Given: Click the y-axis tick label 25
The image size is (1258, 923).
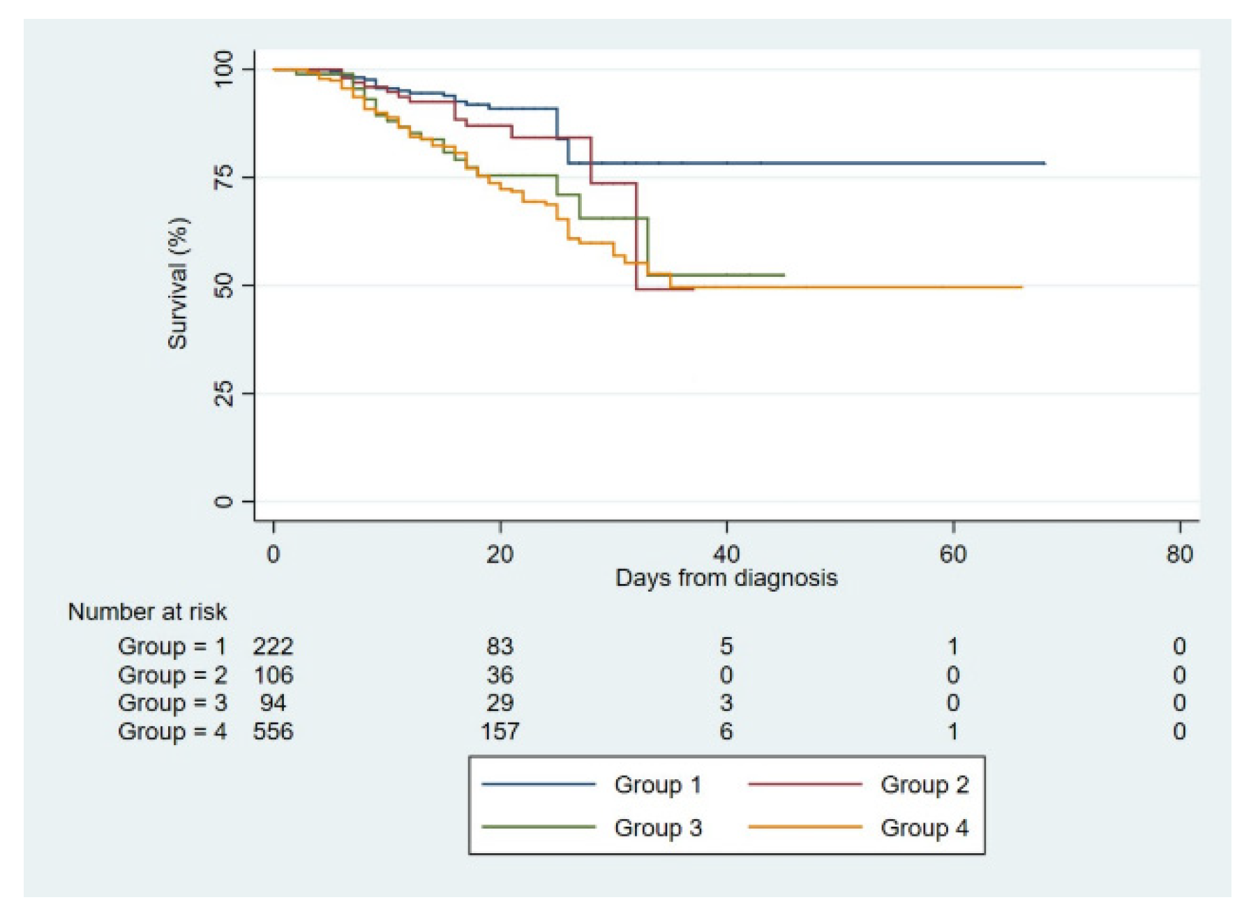Looking at the screenshot, I should [224, 393].
